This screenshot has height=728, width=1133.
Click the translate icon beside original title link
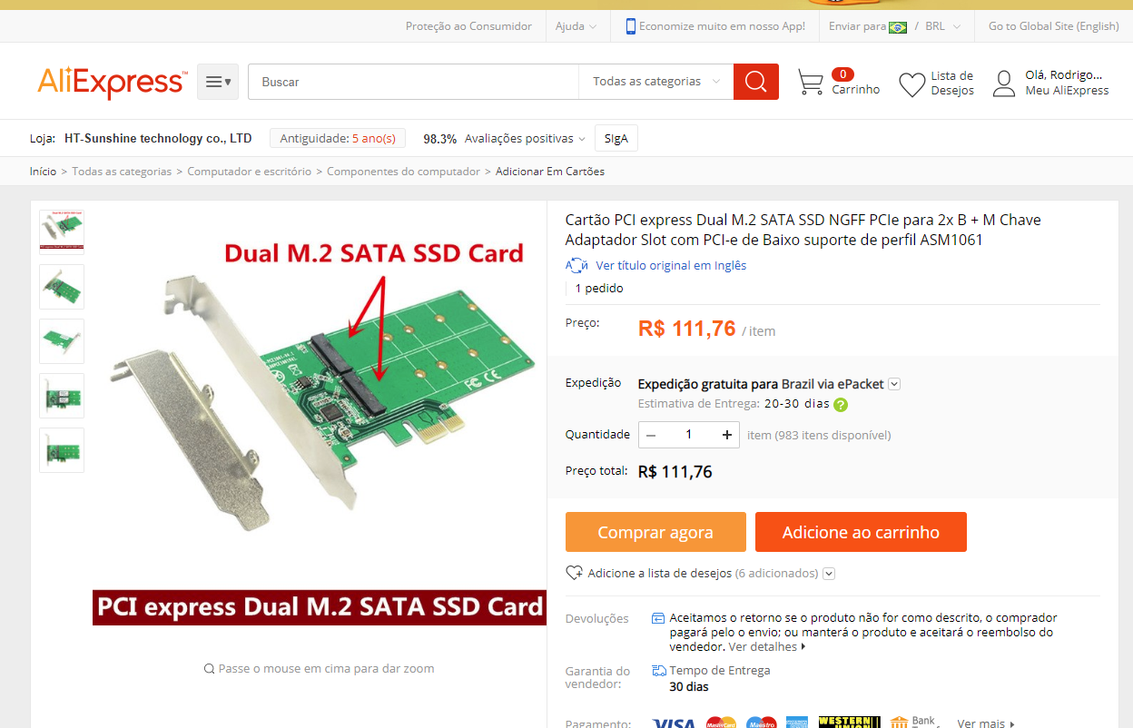coord(576,265)
